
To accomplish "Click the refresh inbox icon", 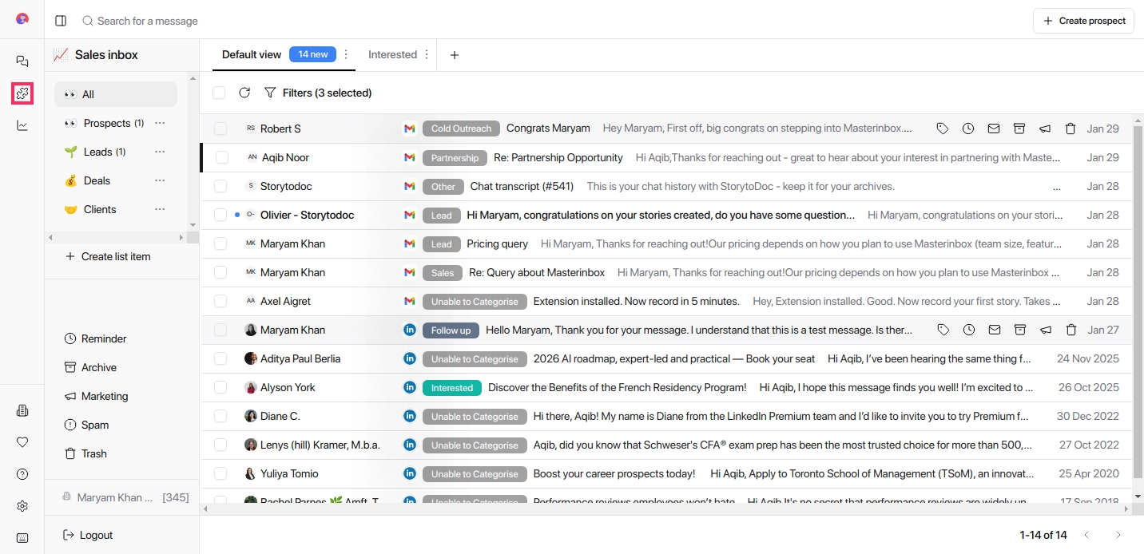I will pyautogui.click(x=244, y=93).
